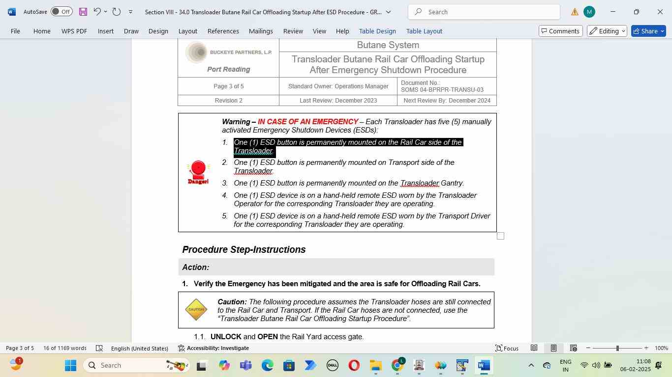The image size is (672, 377).
Task: Click the title bar Search box
Action: click(484, 12)
